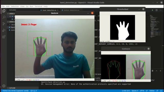The width and height of the screenshot is (164, 92).
Task: Click the code minimap overview
Action: click(x=156, y=26)
